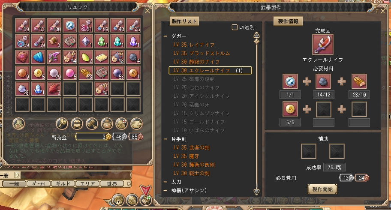391x210 pixels.
Task: Click the first empty 補助 slot
Action: pyautogui.click(x=309, y=151)
